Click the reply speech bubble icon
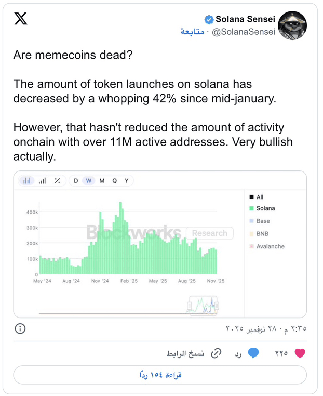 click(x=253, y=353)
